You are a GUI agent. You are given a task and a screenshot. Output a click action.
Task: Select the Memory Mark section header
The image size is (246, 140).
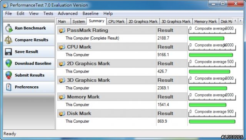point(122,97)
